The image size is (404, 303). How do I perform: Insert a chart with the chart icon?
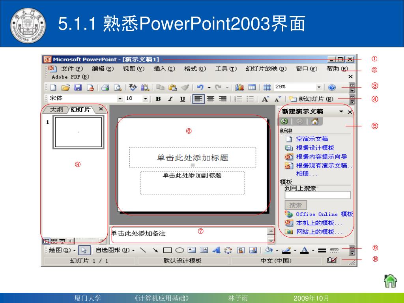239,87
